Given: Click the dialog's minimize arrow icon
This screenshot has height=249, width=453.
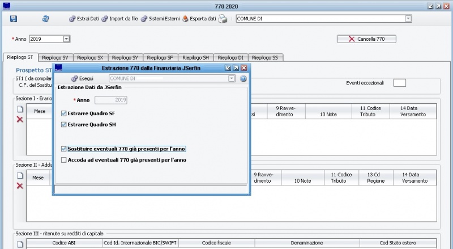Looking at the screenshot, I should tap(228, 67).
